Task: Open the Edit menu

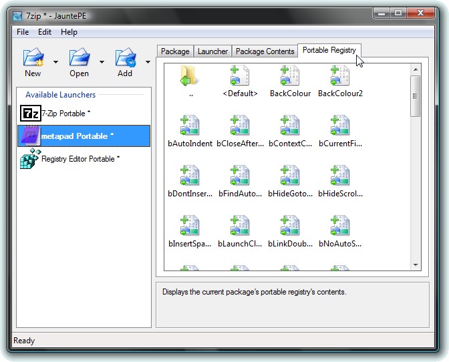Action: point(45,32)
